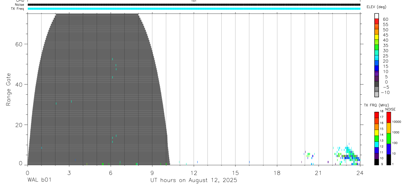Viewport: 405px width, 187px height.
Task: Click tick label '6' on UT hours axis
Action: click(110, 172)
